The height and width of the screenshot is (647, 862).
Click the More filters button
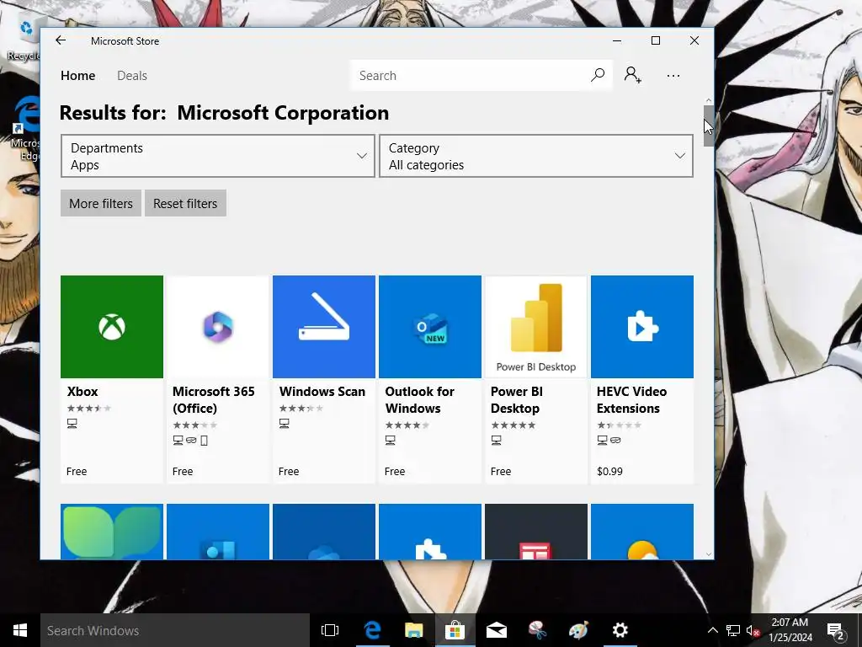point(101,204)
